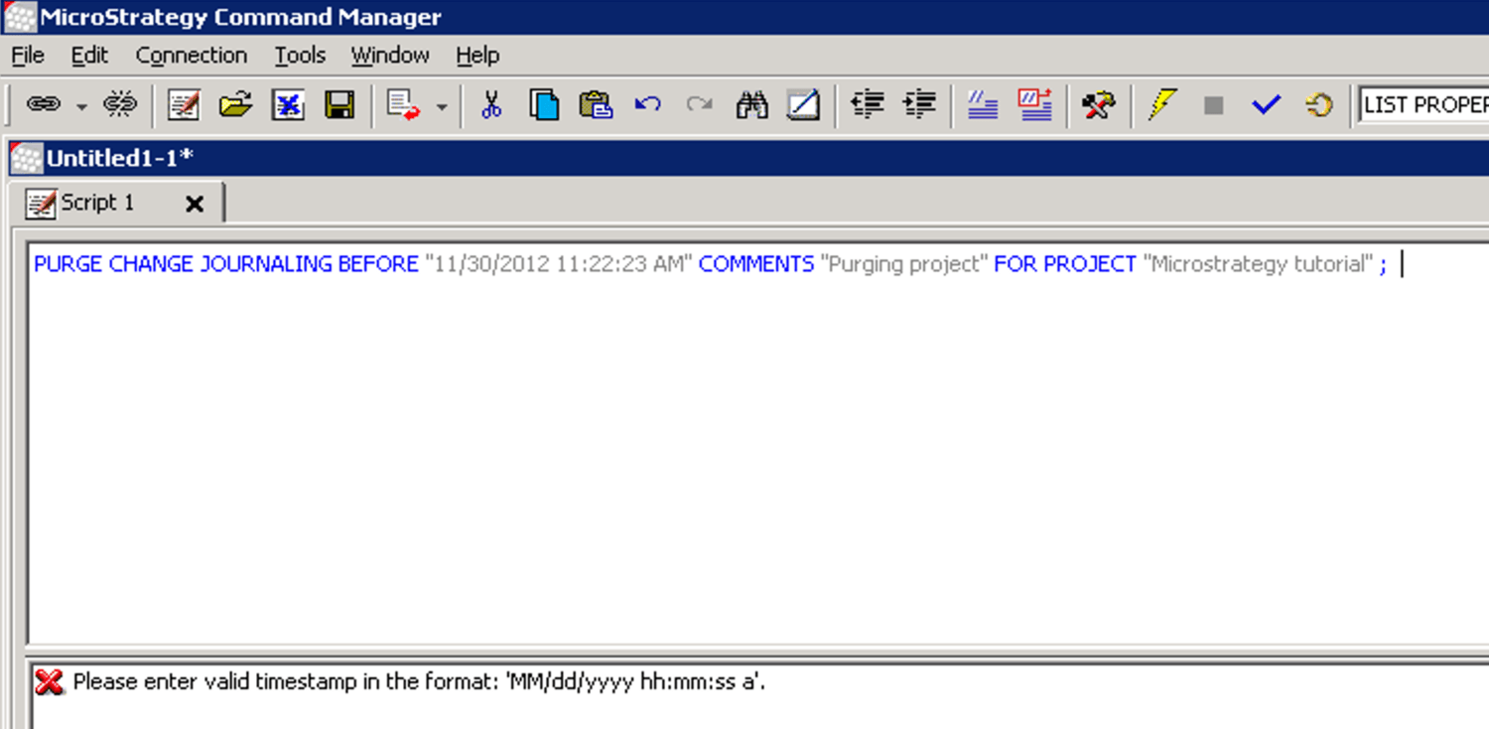Close the Script 1 tab
Viewport: 1489px width, 729px height.
(195, 204)
